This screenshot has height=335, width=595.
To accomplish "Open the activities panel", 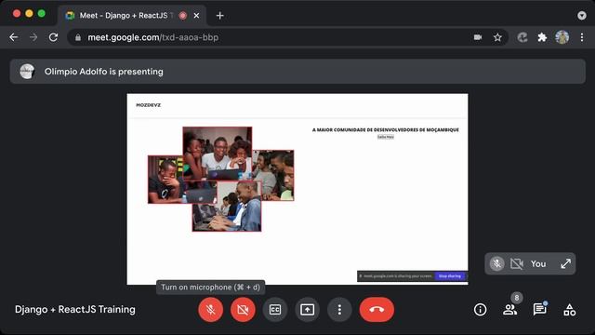I will pyautogui.click(x=569, y=310).
